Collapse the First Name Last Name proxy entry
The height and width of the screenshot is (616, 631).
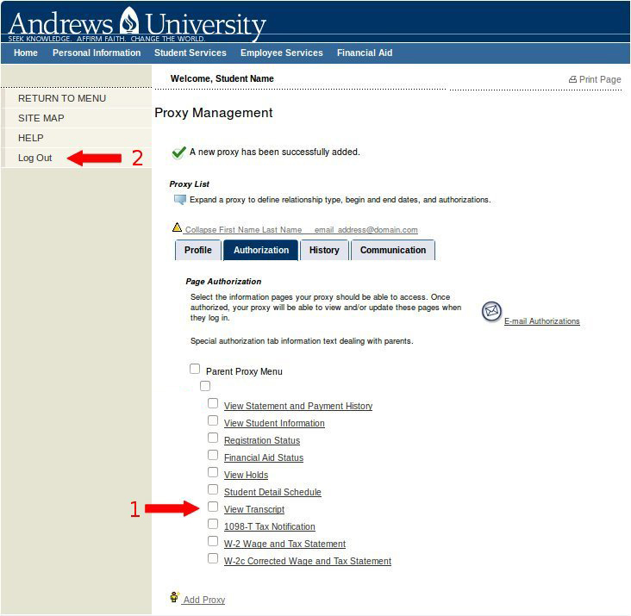point(301,229)
